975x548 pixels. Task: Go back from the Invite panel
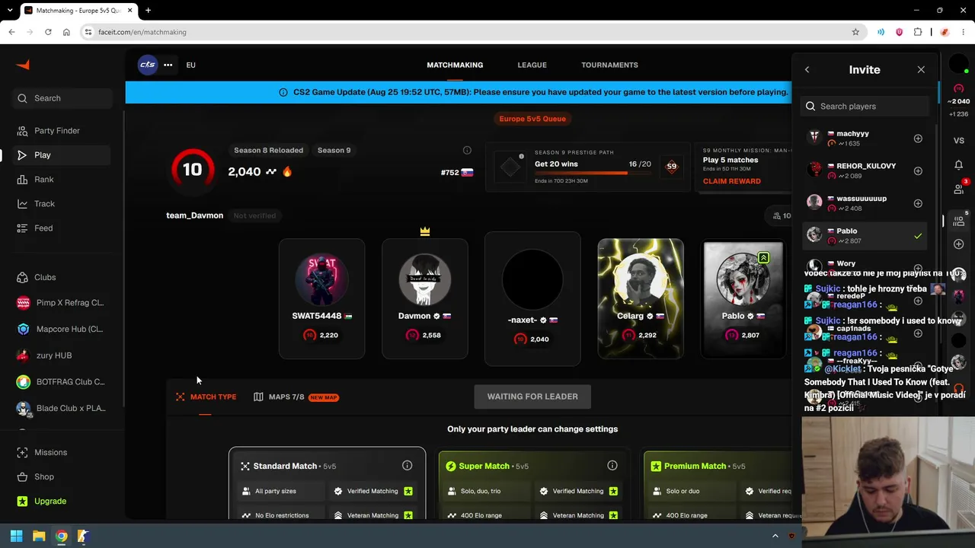[807, 69]
